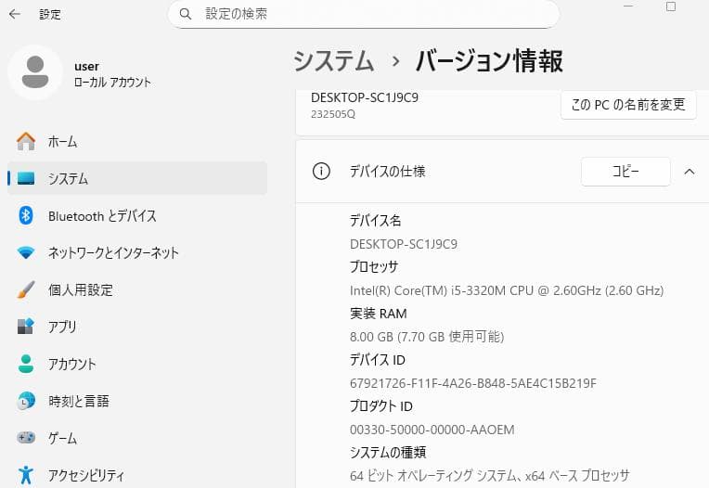This screenshot has height=488, width=709.
Task: Click the 時刻と言語 globe clock icon
Action: click(26, 401)
